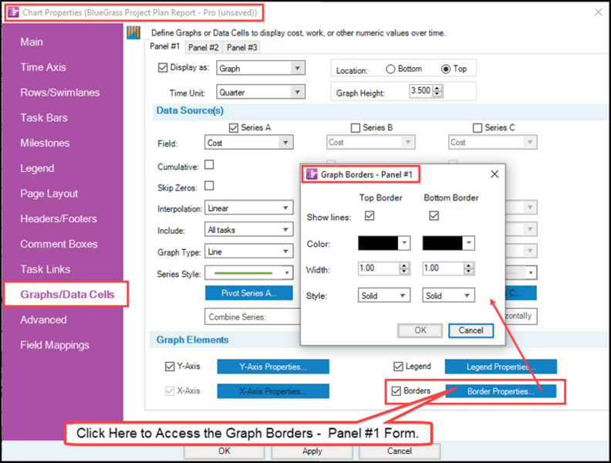Switch to the Panel #1 tab

(x=165, y=46)
